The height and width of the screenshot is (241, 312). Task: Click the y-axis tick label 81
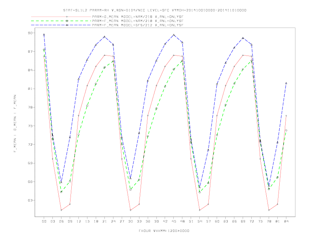[x=30, y=89]
